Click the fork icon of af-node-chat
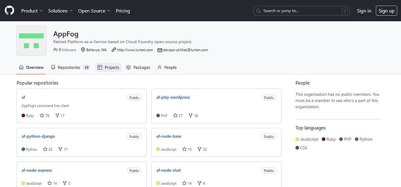Screen dimensions: 401x187 pos(200,183)
